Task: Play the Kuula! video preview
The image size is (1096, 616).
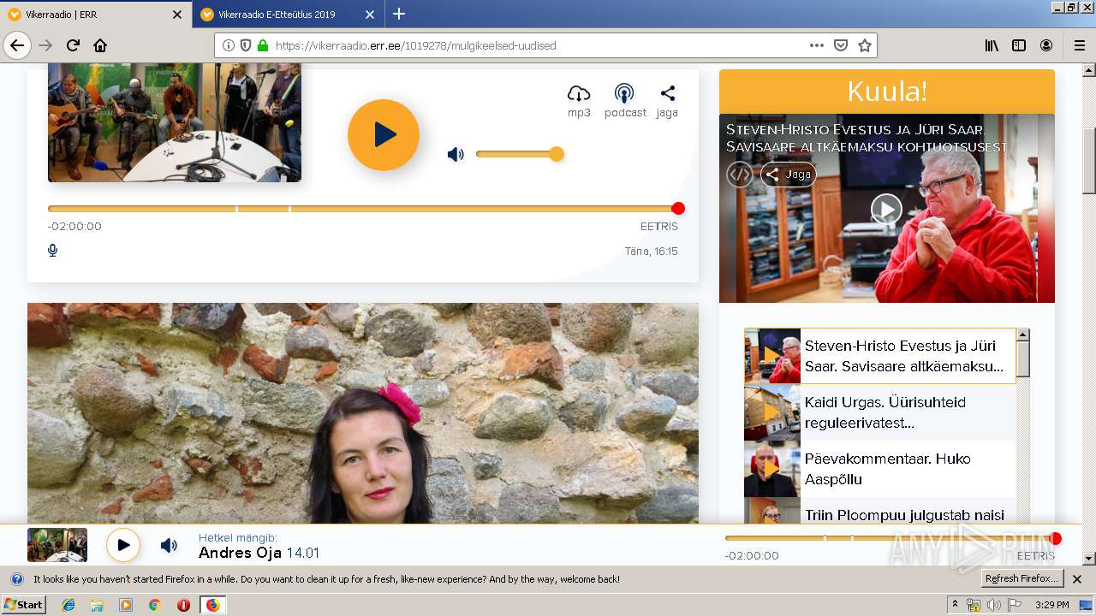Action: point(886,209)
